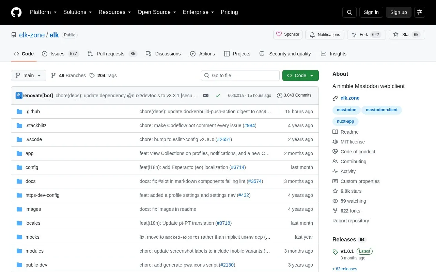436x272 pixels.
Task: Click the mocks folder icon
Action: click(19, 237)
